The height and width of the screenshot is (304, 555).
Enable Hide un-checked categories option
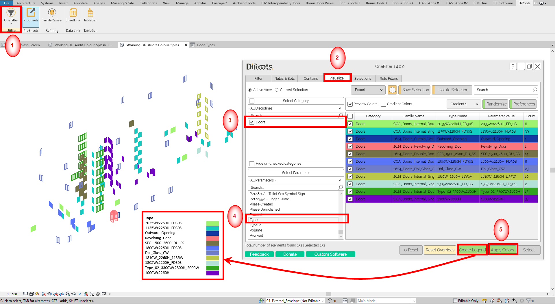point(252,164)
